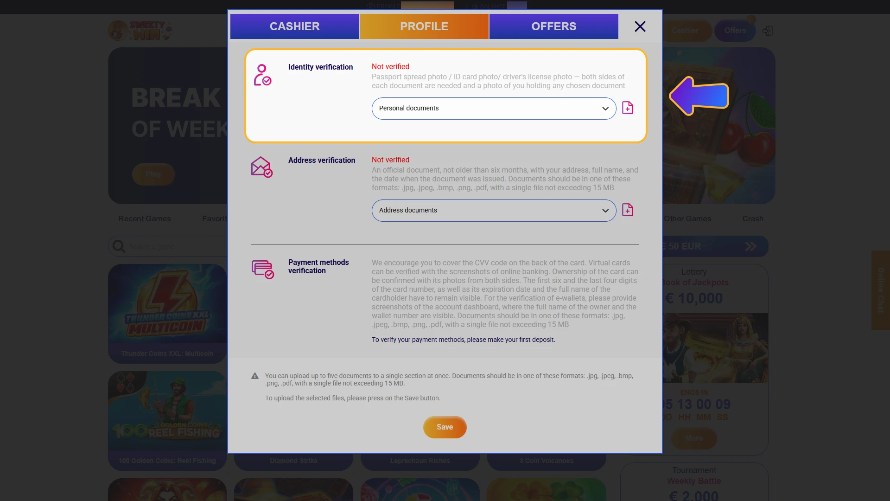Click the Sweety Win logo
890x501 pixels.
(140, 31)
